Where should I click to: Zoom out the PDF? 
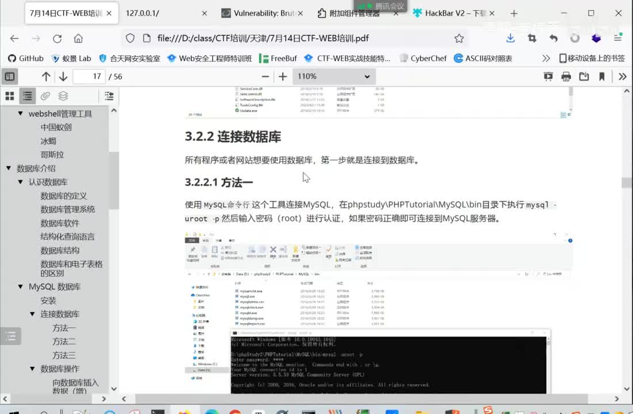tap(265, 76)
